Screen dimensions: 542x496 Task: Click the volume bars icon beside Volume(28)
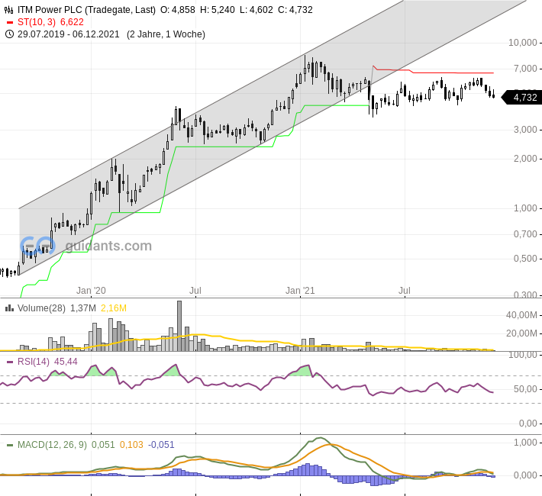(9, 308)
